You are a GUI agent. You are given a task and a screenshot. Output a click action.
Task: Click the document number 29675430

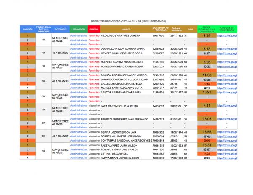(158, 36)
